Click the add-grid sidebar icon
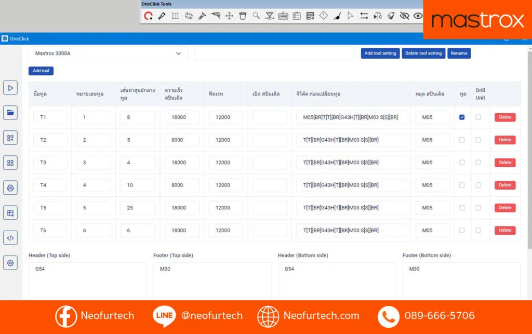This screenshot has height=334, width=532. [x=10, y=138]
